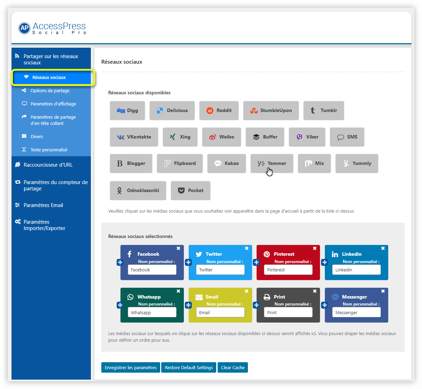Click the Email card move handle
This screenshot has height=389, width=422.
(188, 305)
